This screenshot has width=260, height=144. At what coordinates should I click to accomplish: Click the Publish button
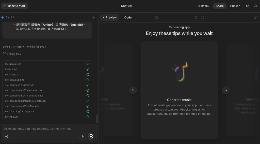point(235,6)
